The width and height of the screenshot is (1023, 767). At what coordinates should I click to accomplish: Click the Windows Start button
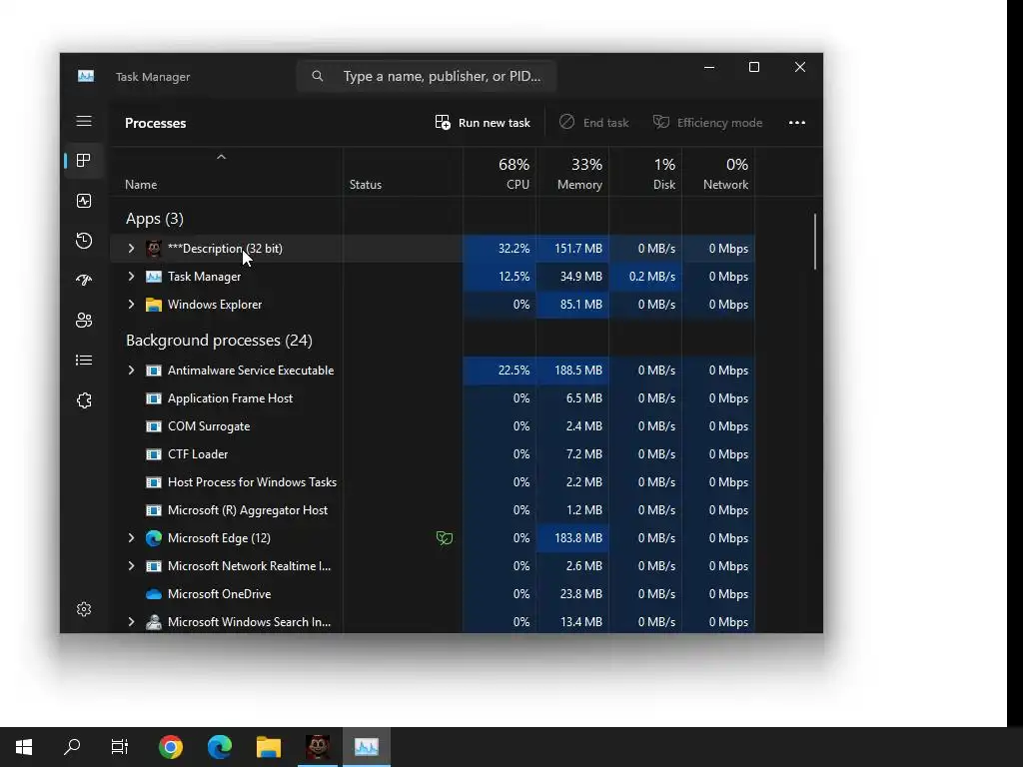pos(24,747)
